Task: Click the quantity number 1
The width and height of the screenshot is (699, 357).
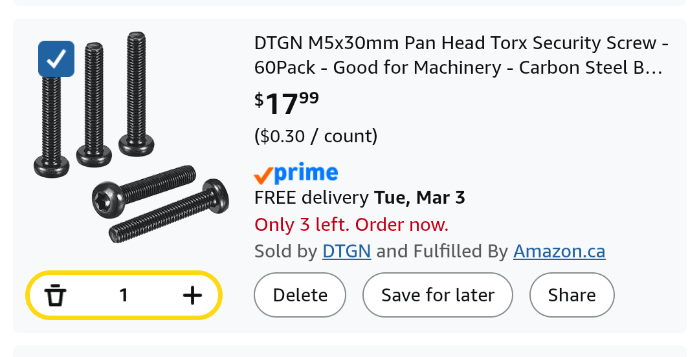Action: (124, 296)
